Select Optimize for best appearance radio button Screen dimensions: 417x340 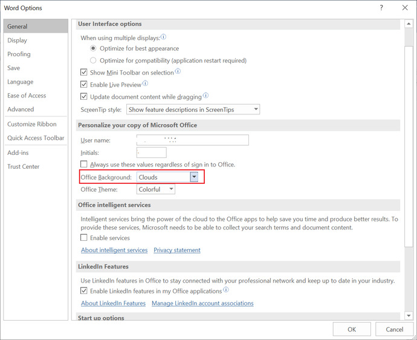[x=93, y=48]
